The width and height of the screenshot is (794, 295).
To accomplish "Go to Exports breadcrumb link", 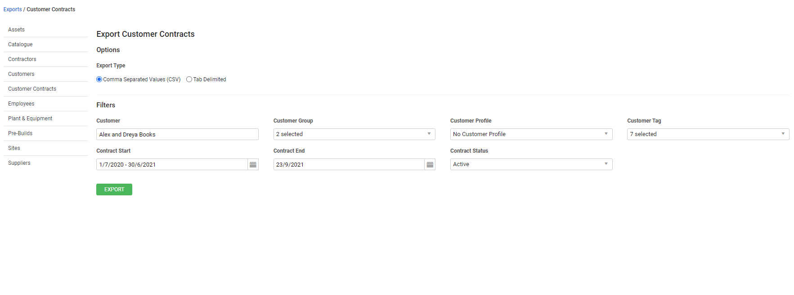I will pos(13,9).
